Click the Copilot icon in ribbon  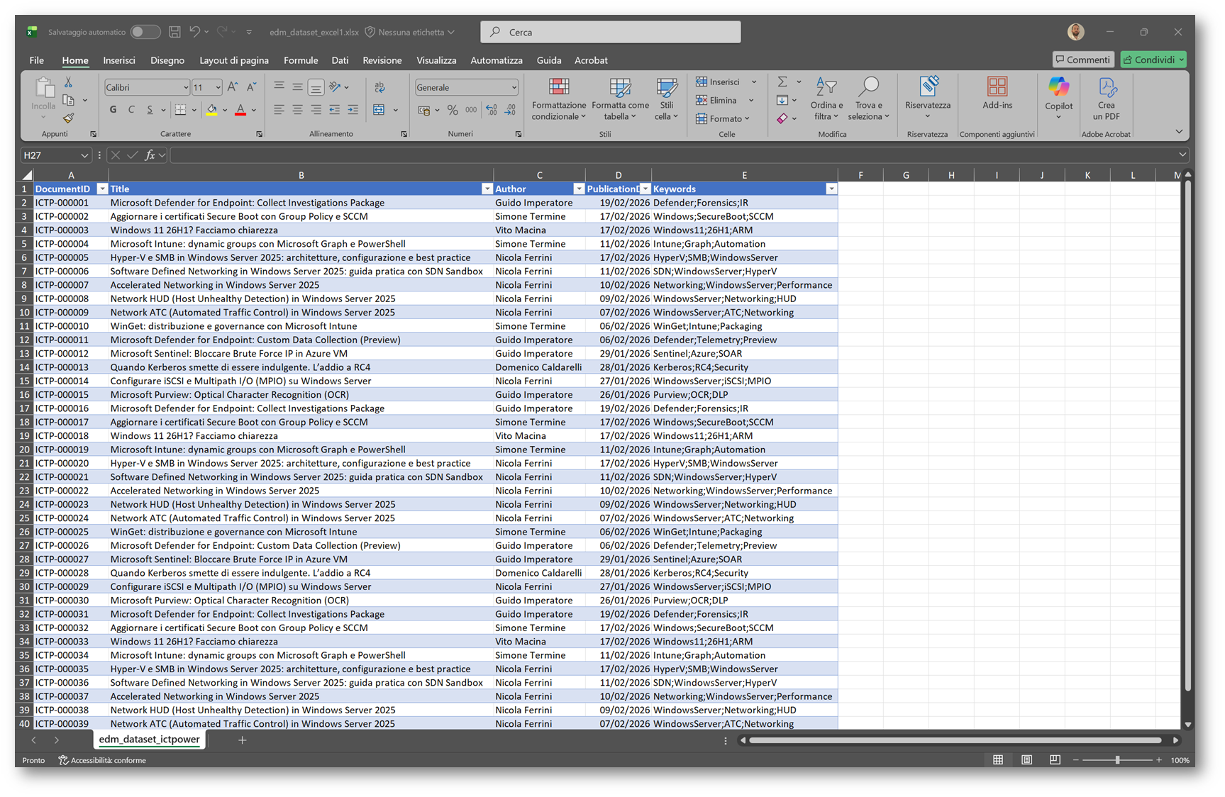click(1058, 89)
